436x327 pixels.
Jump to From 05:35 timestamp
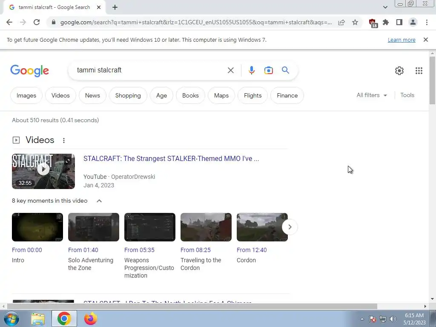pos(139,250)
